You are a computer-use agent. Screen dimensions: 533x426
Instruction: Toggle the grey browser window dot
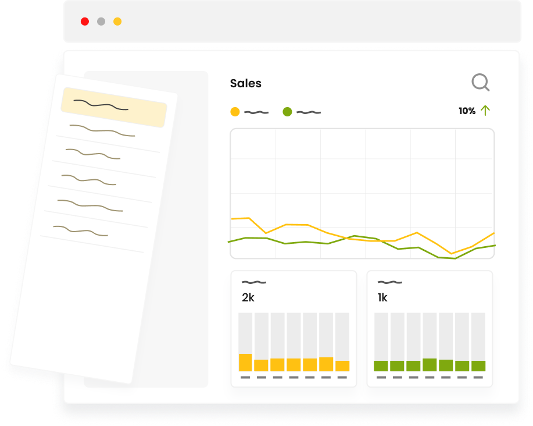[101, 21]
